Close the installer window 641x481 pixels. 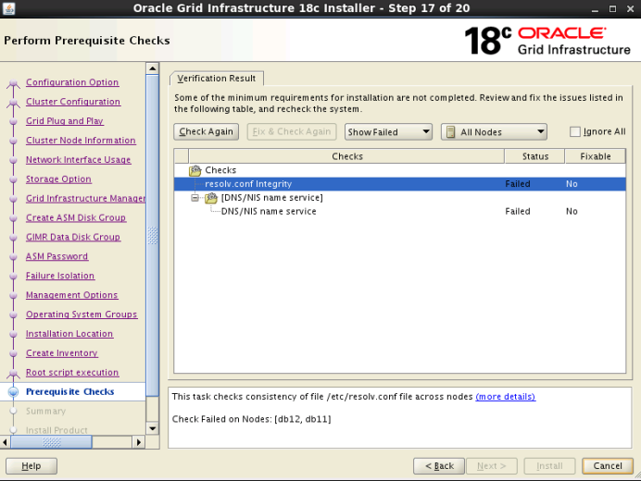coord(631,9)
